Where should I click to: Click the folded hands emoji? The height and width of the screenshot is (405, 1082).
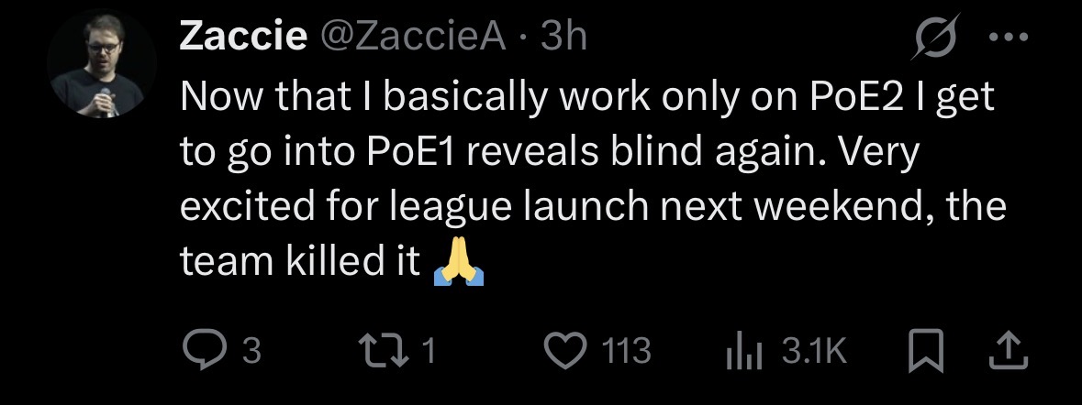point(458,260)
